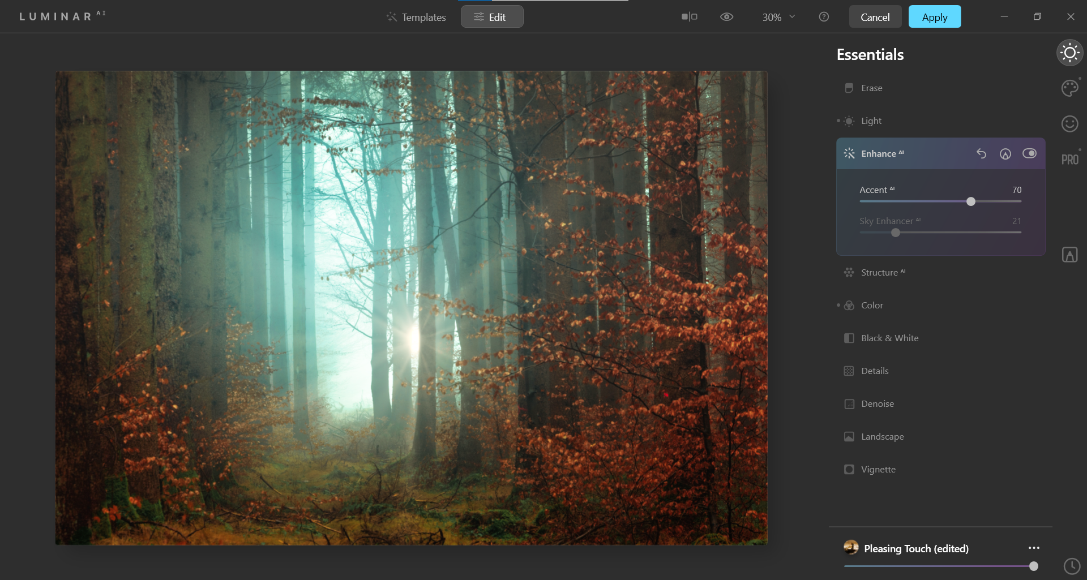Click the Apply button

coord(935,17)
